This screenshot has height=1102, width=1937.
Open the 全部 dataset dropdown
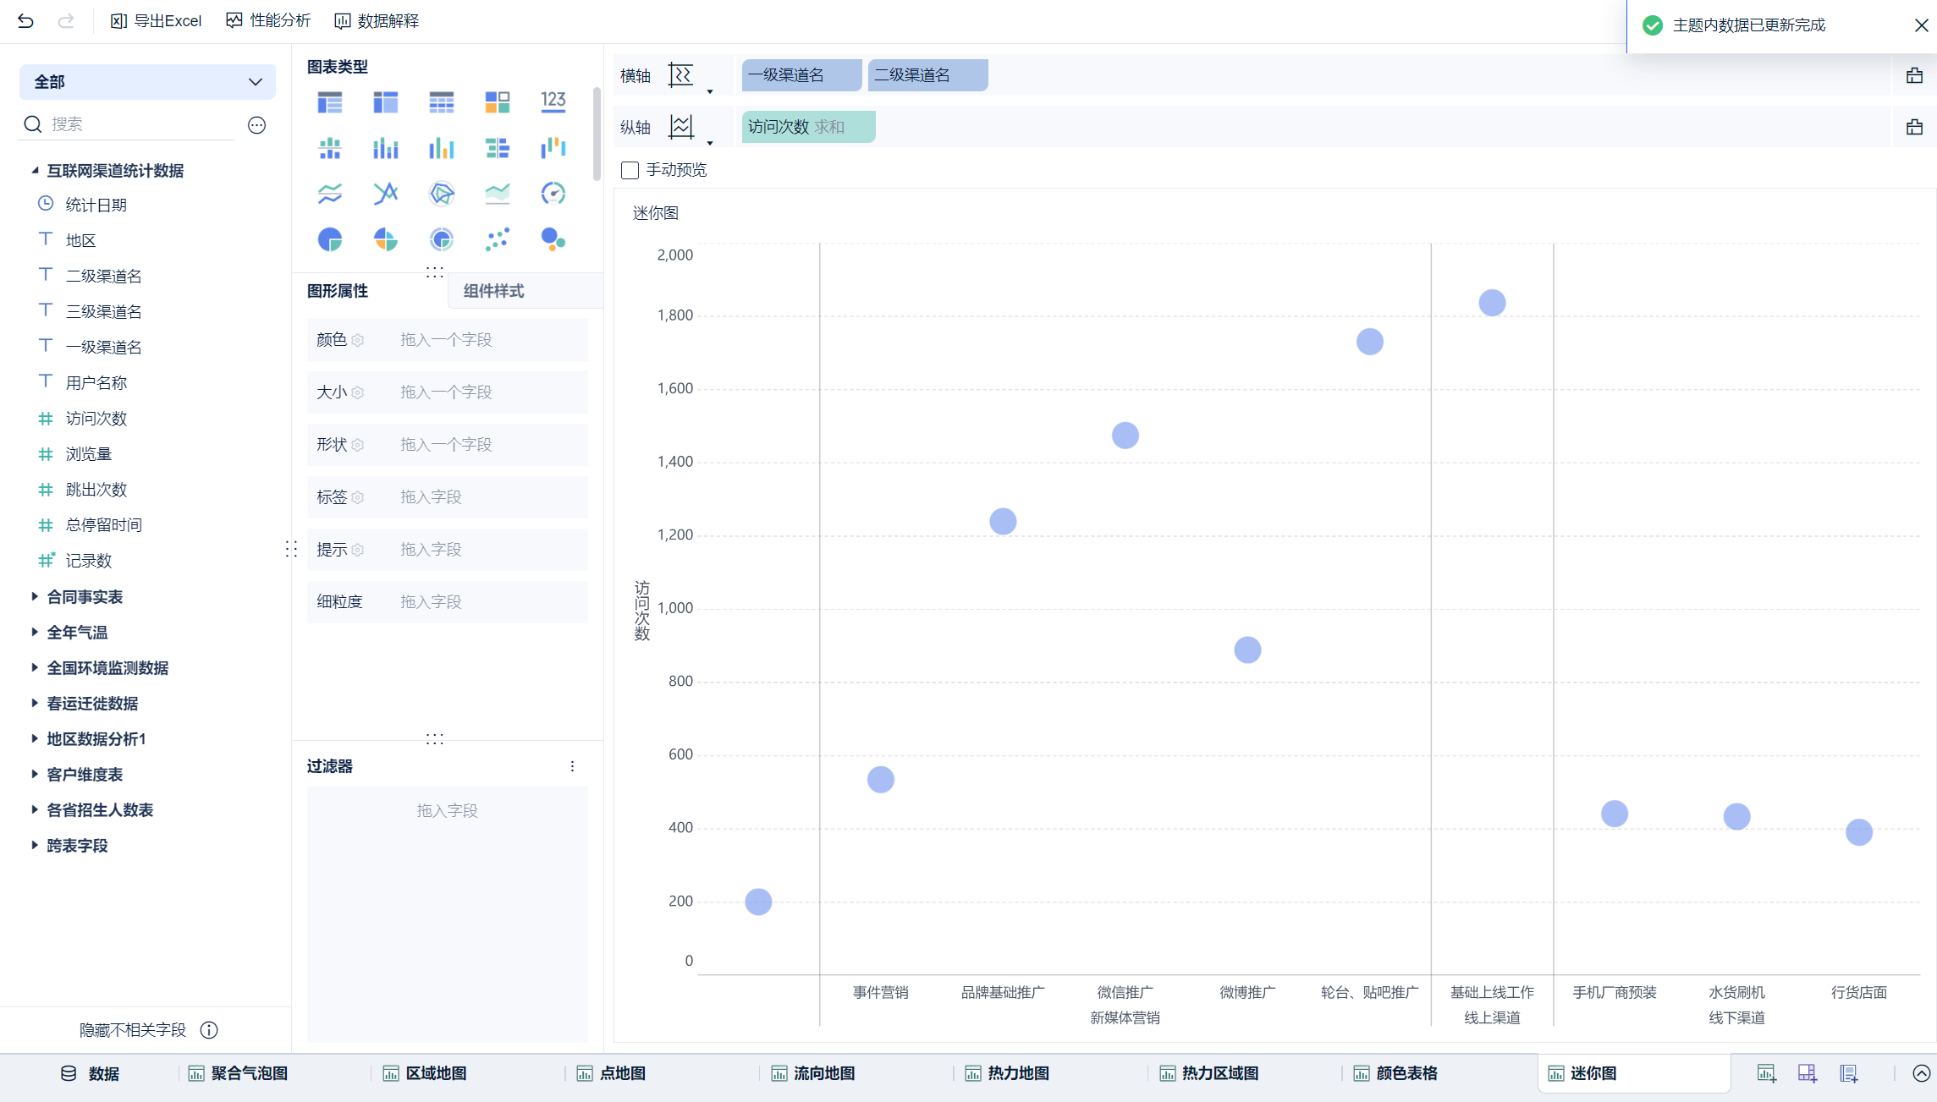click(147, 82)
